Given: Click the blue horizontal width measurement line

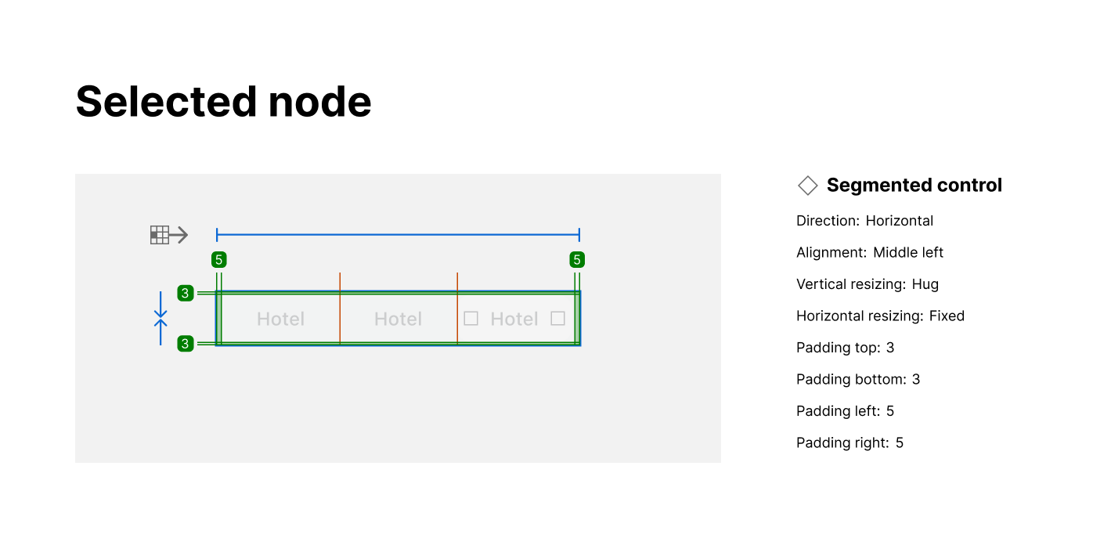Looking at the screenshot, I should pyautogui.click(x=398, y=234).
